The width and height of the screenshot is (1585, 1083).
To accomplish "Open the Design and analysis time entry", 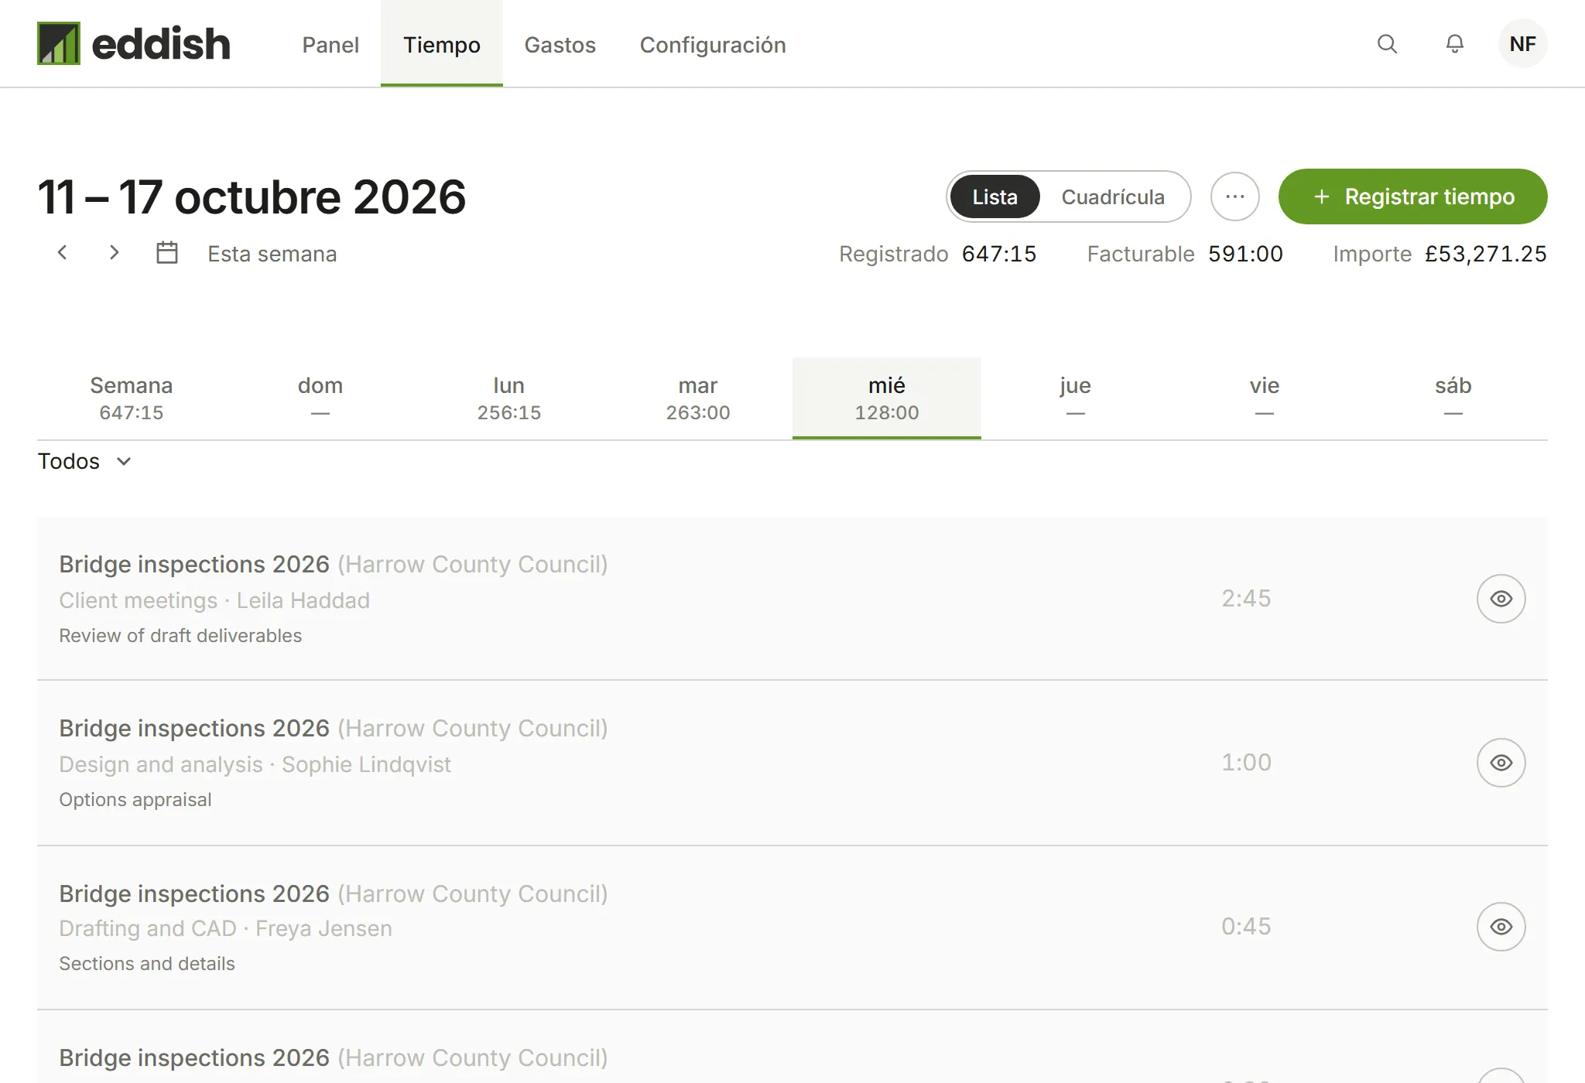I will pyautogui.click(x=792, y=763).
